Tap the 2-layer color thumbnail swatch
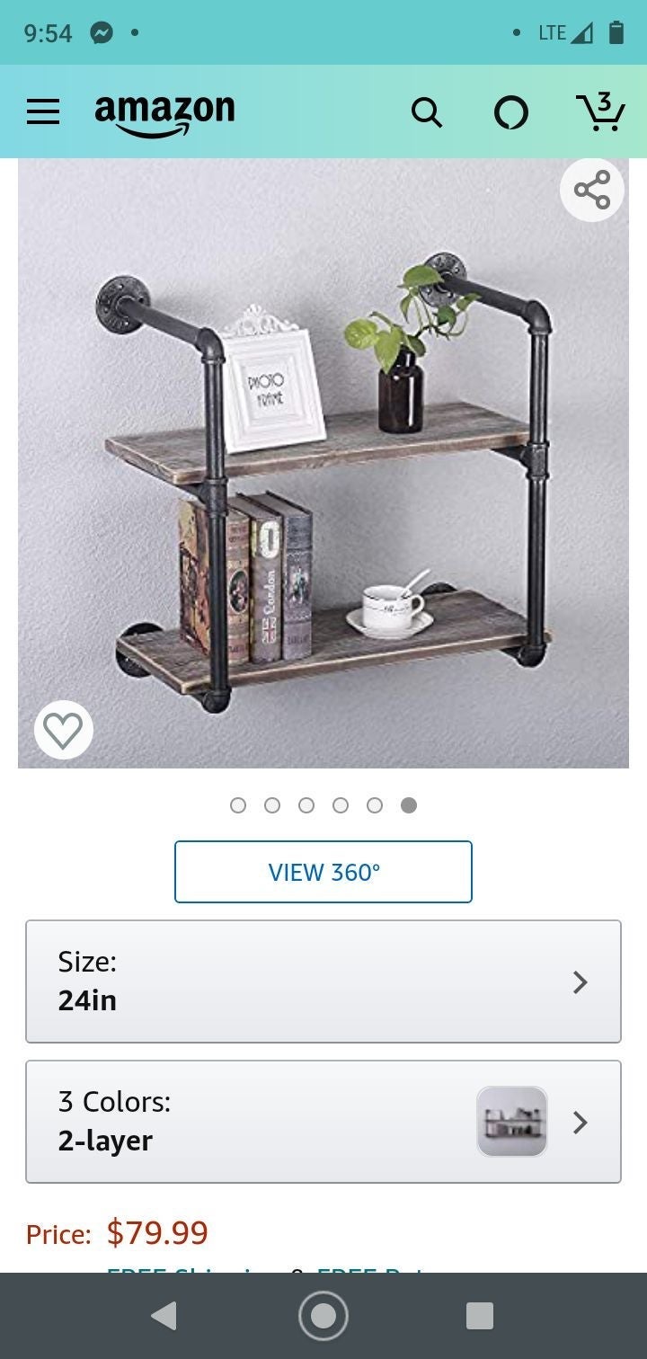 coord(512,1122)
